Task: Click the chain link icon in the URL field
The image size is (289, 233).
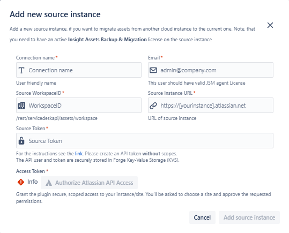Action: 153,106
